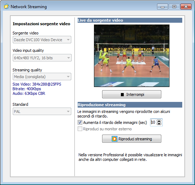The image size is (195, 185).
Task: Expand the Video input quality combo box
Action: (x=42, y=58)
